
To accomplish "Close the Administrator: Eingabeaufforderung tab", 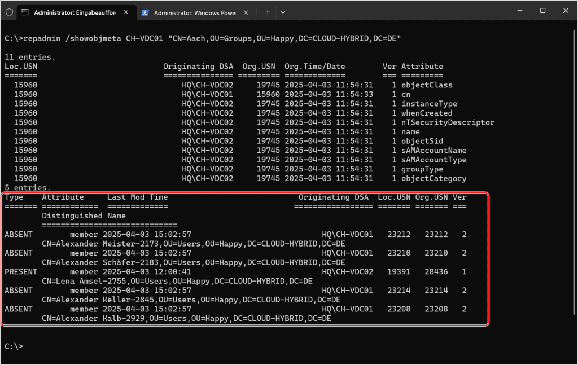I will pyautogui.click(x=126, y=12).
